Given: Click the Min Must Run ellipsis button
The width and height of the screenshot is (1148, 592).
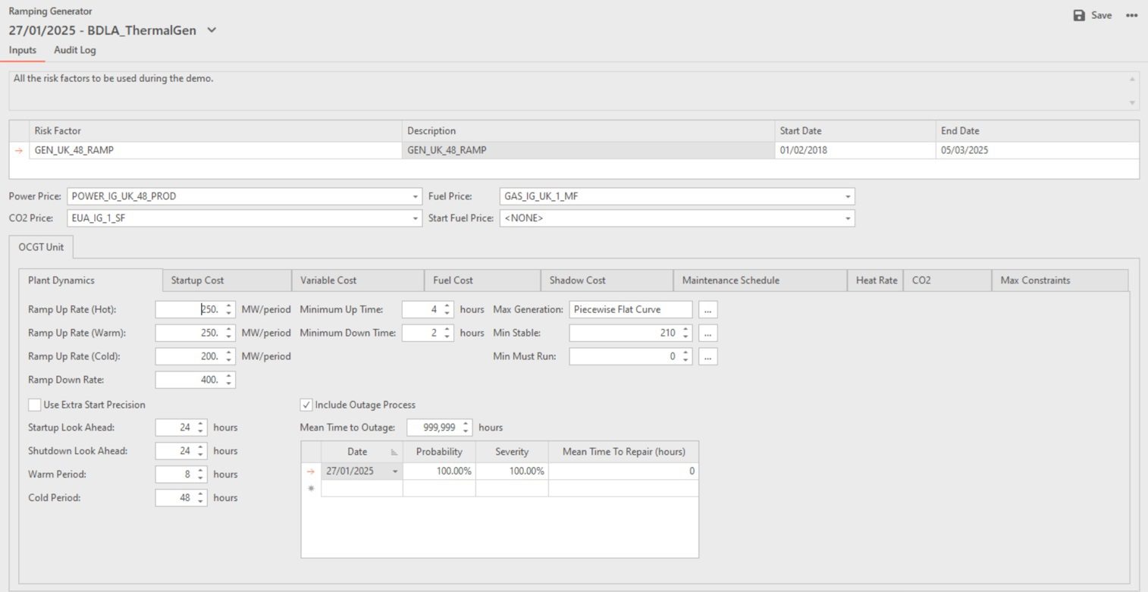Looking at the screenshot, I should point(707,356).
